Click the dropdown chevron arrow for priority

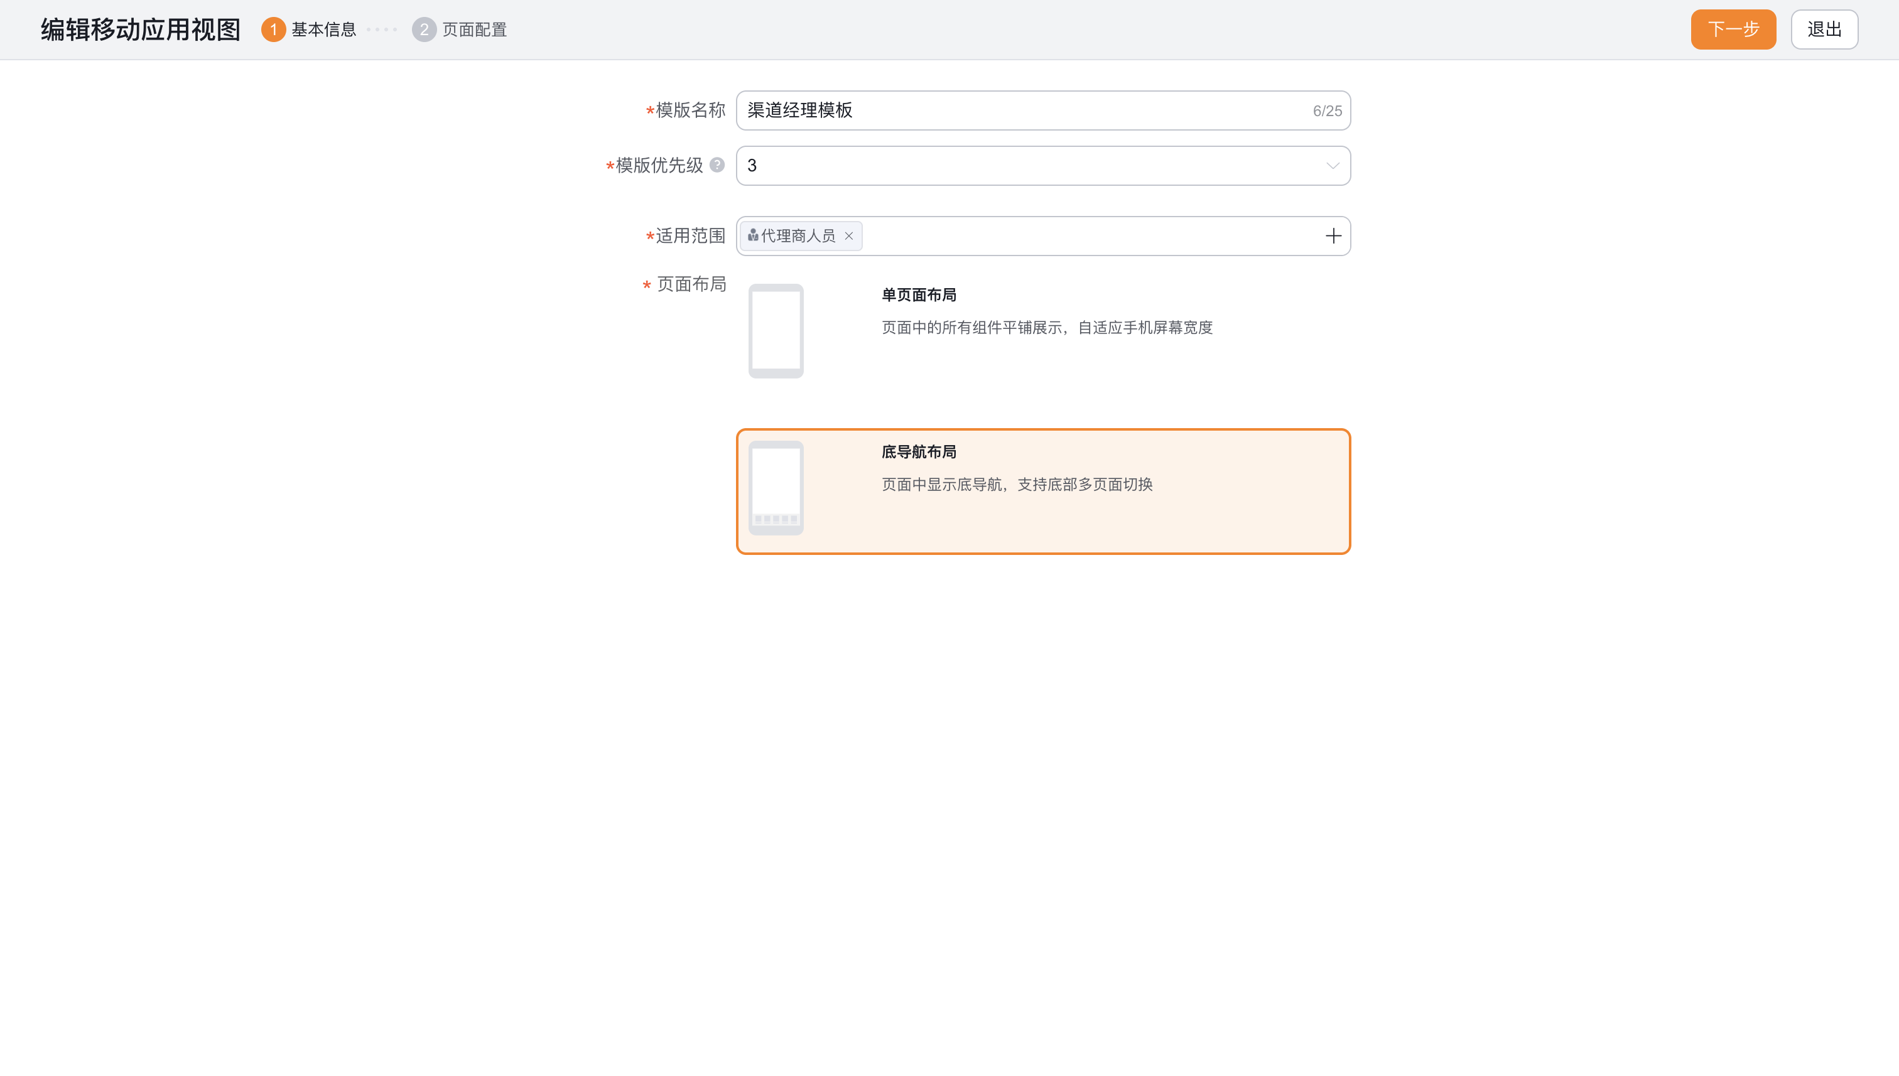pos(1332,166)
